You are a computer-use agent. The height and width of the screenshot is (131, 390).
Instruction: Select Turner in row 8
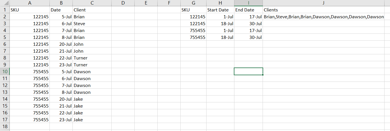click(92, 58)
